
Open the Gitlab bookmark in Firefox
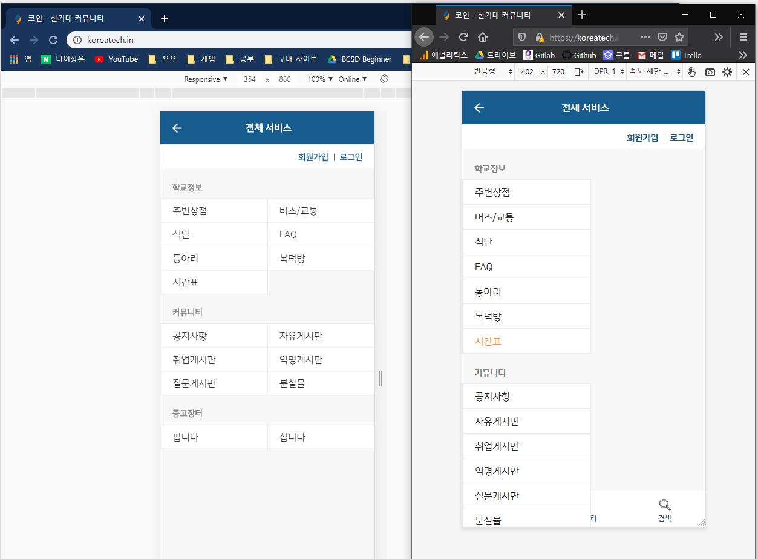click(538, 55)
